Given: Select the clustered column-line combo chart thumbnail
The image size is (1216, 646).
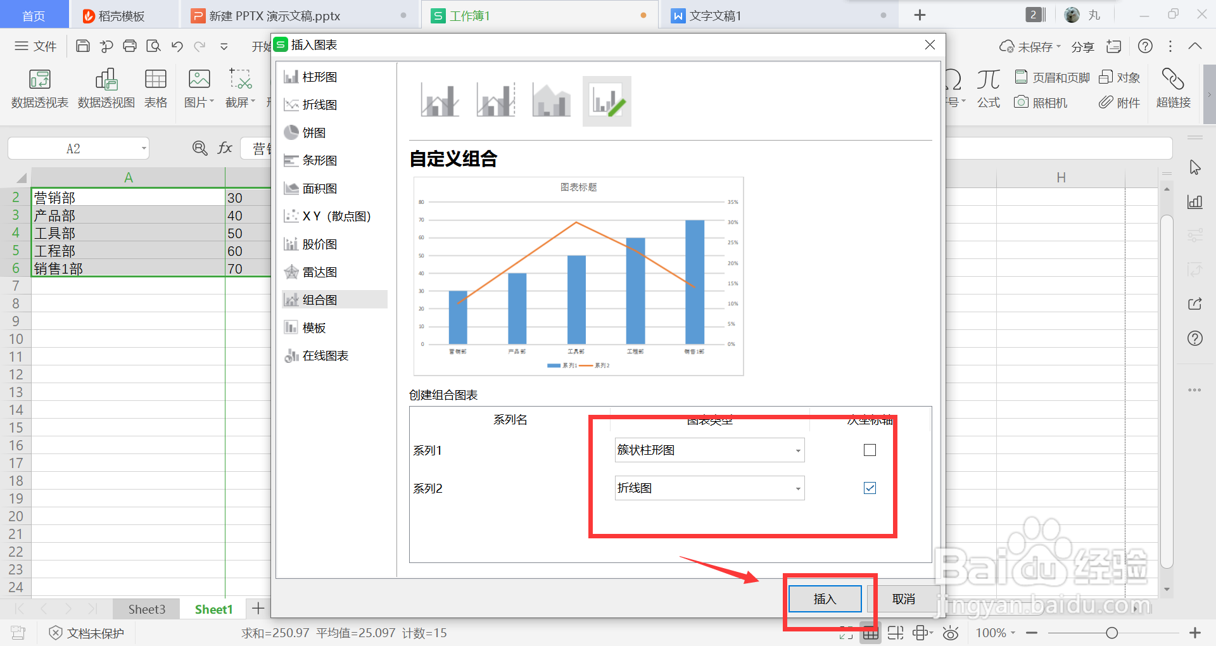Looking at the screenshot, I should [x=440, y=101].
